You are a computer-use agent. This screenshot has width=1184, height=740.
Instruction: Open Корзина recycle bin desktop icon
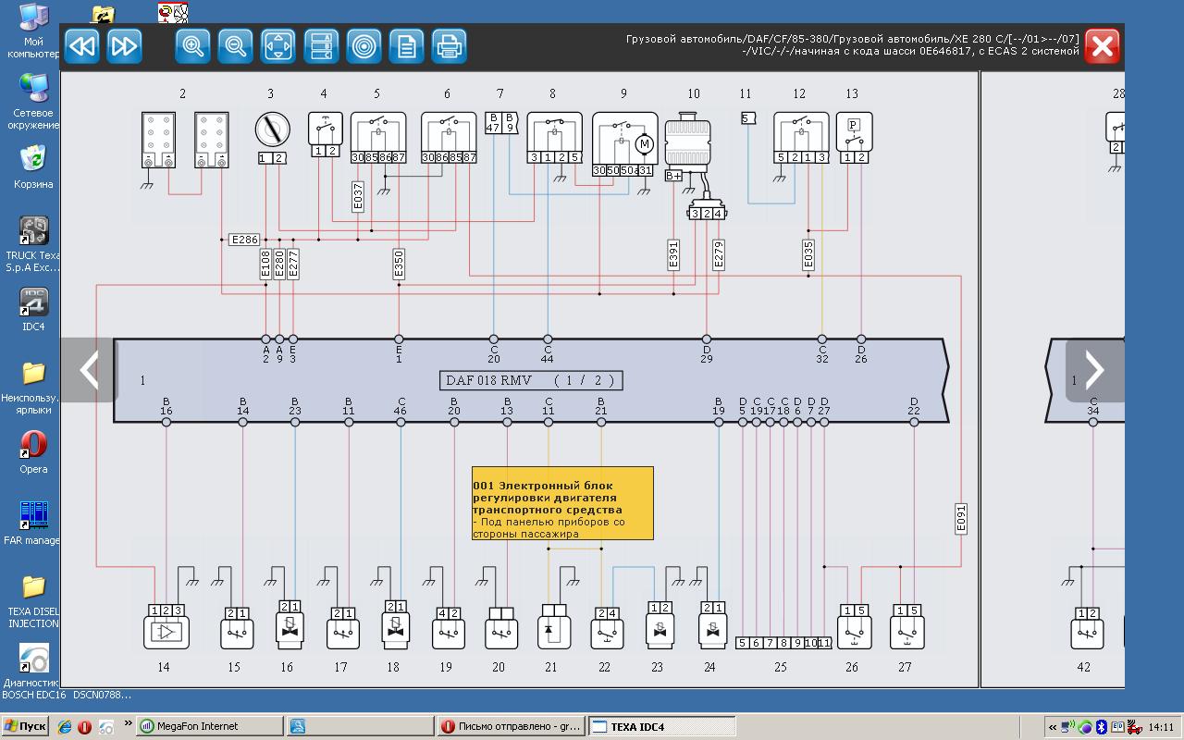33,166
